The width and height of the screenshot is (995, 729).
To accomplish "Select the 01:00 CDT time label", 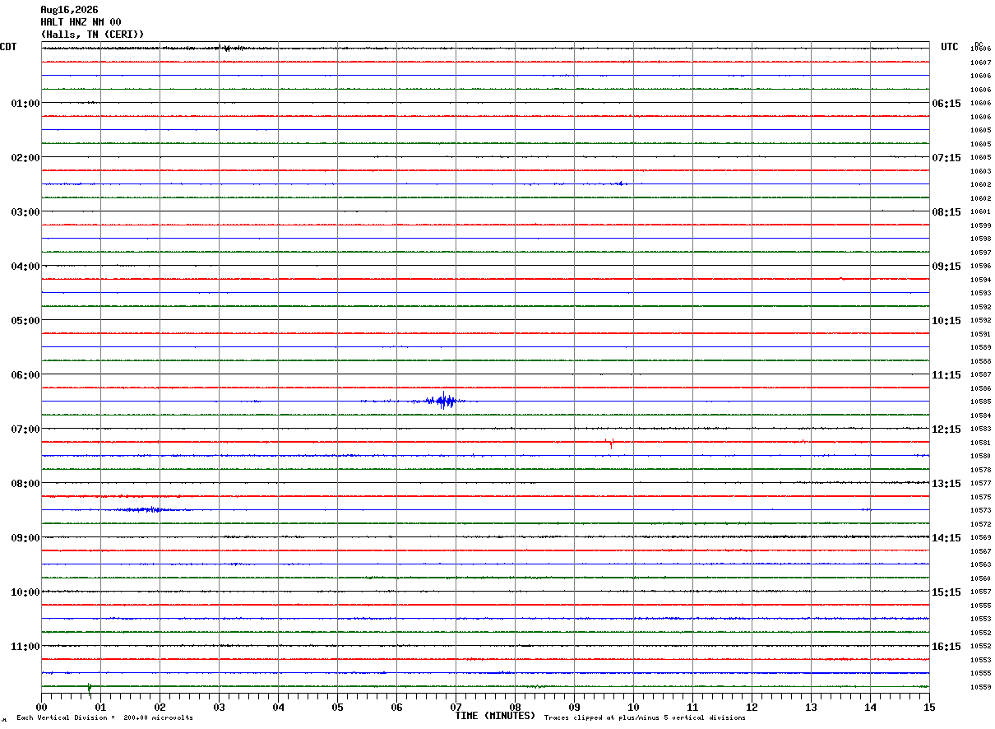I will [25, 103].
